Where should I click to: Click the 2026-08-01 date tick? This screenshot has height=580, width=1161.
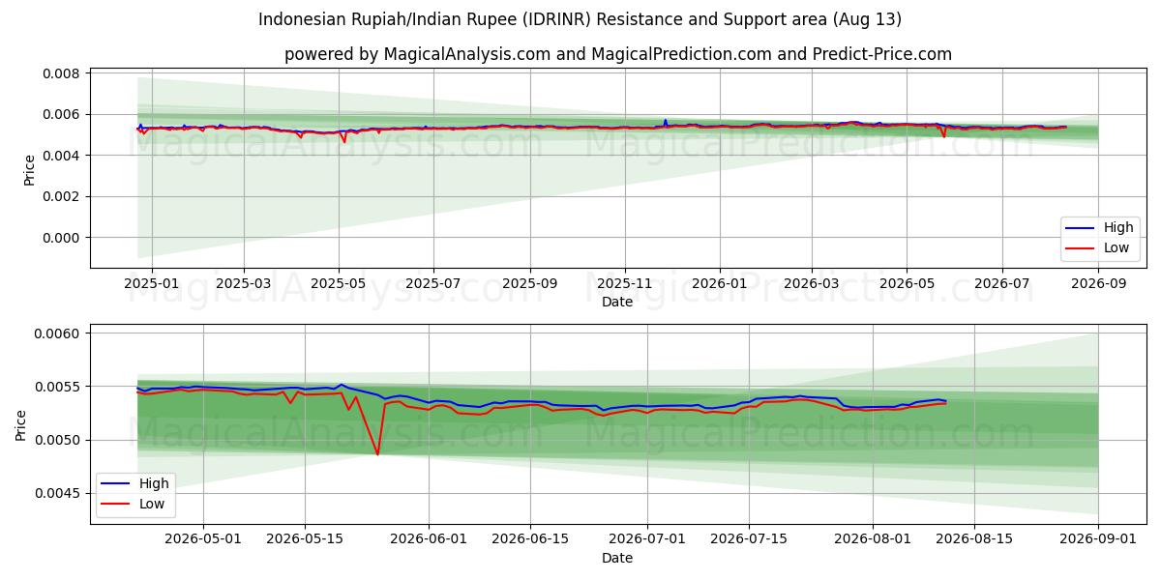coord(874,539)
